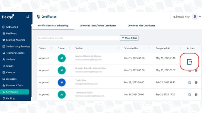The image size is (202, 113).
Task: Select the highlighted Certificates sidebar item
Action: coord(14,92)
